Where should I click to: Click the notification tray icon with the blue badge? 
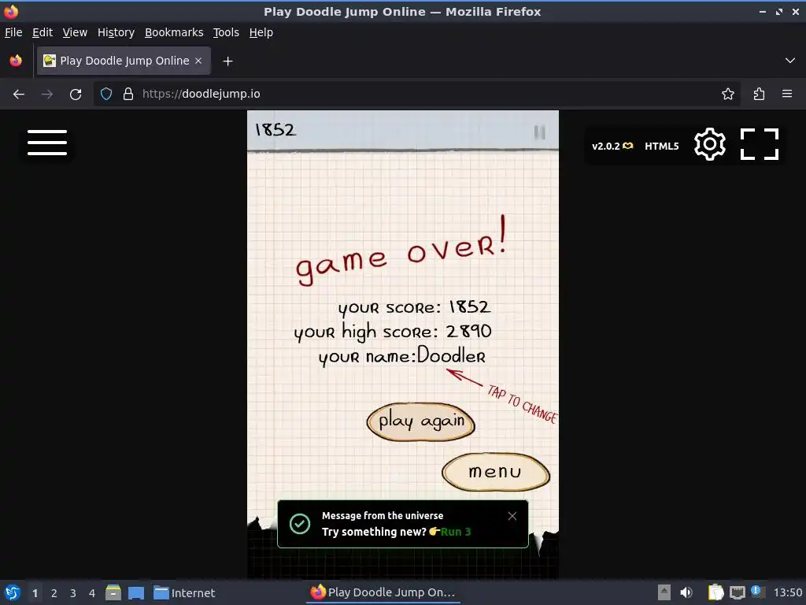757,592
